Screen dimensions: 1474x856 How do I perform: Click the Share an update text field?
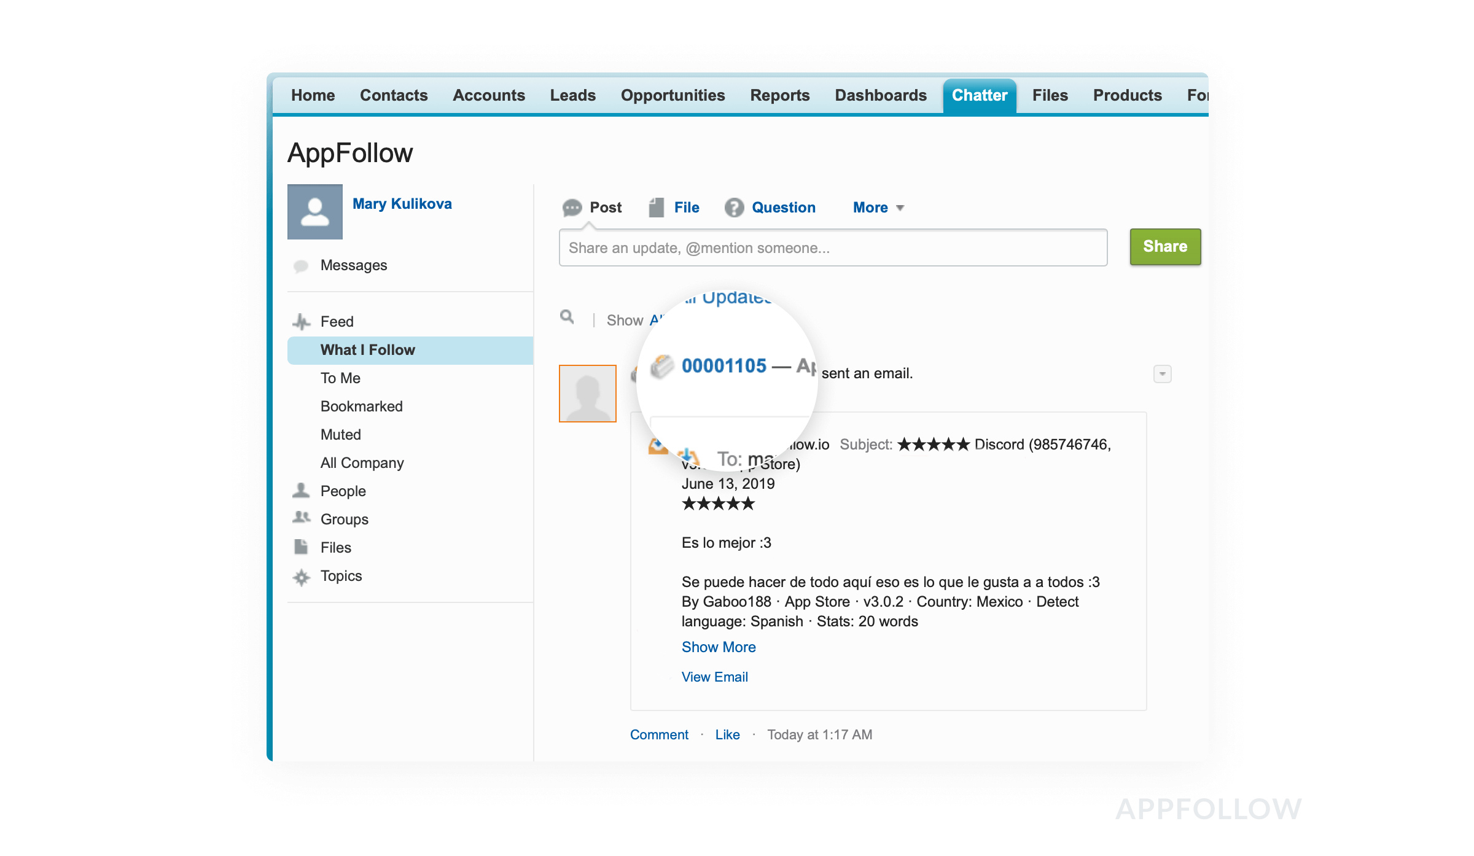click(x=833, y=248)
